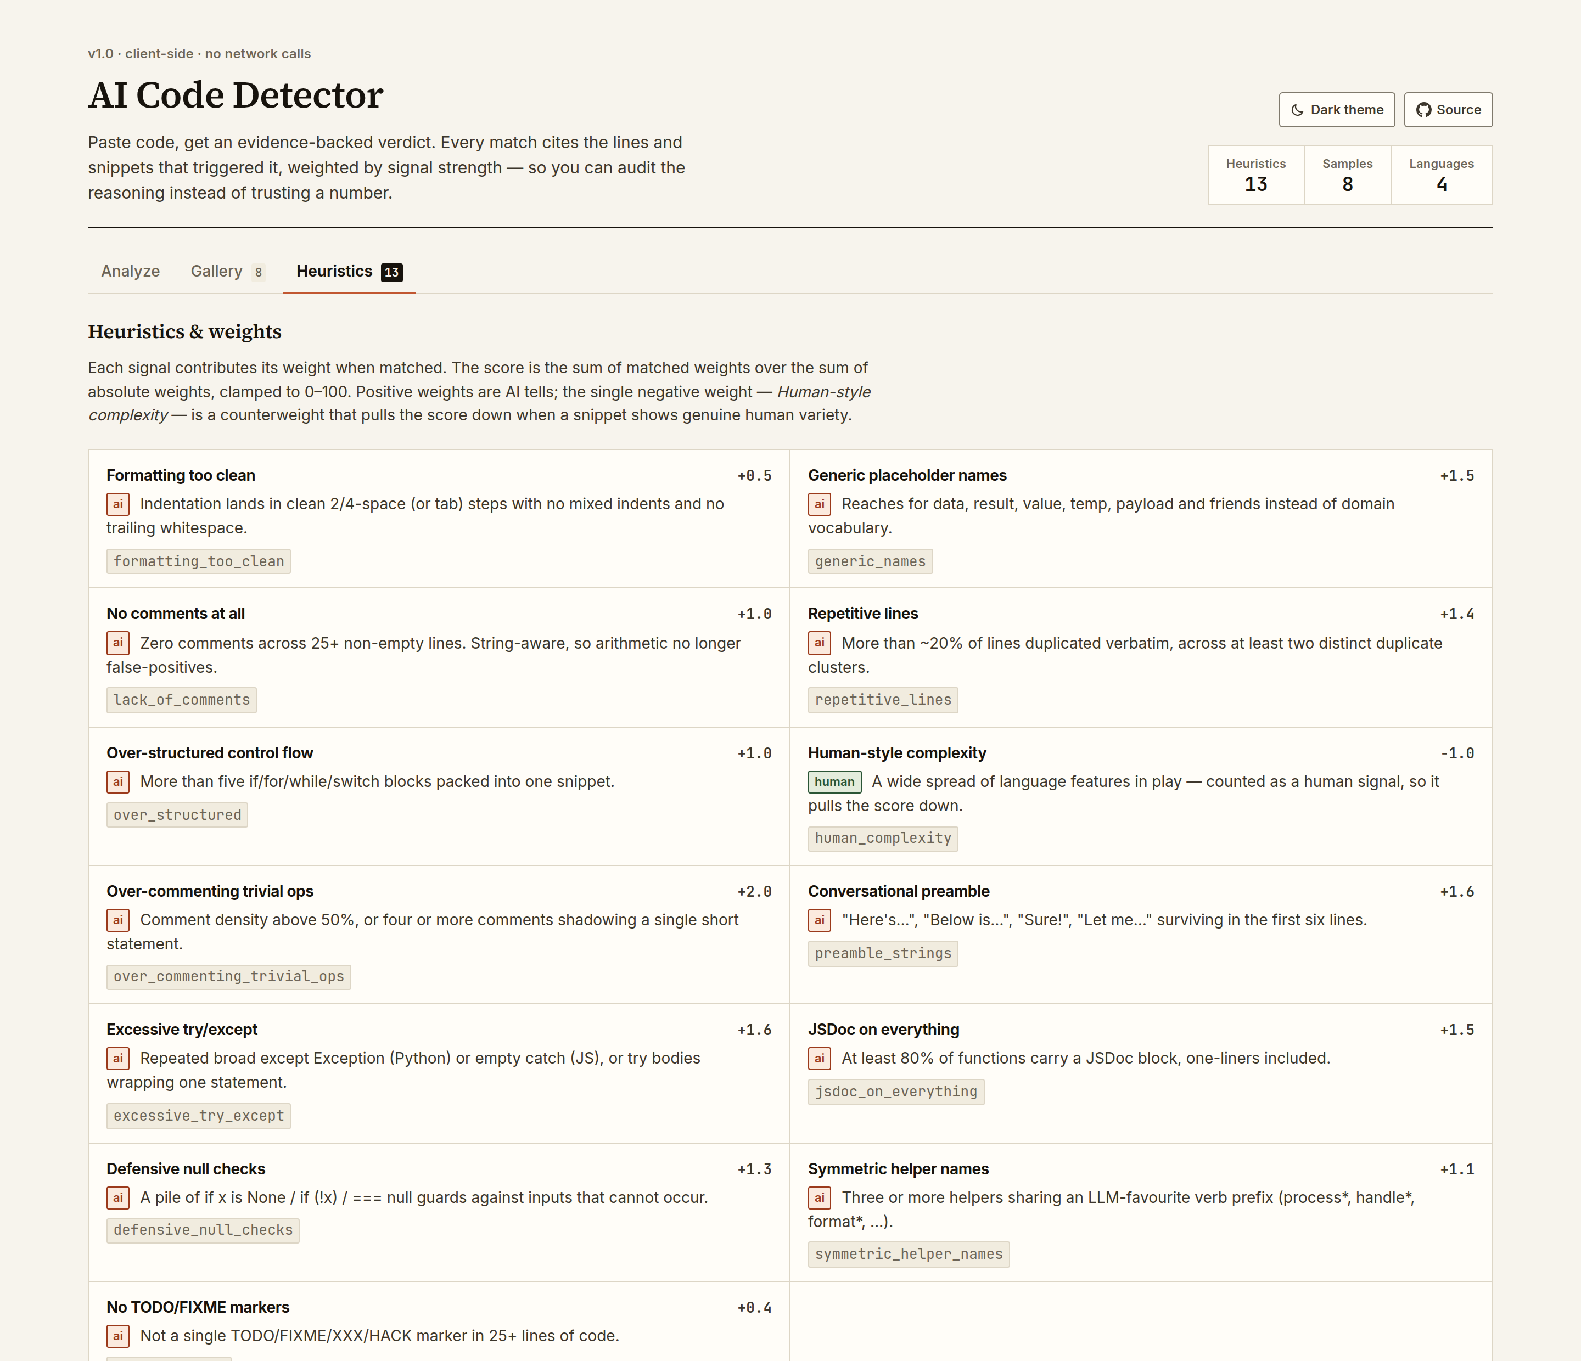Image resolution: width=1581 pixels, height=1361 pixels.
Task: Click the Over-commenting trivial ops title
Action: [x=210, y=891]
